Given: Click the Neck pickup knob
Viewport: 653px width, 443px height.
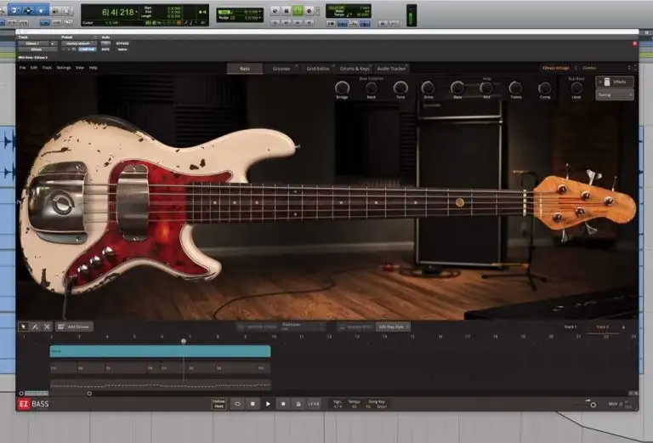Looking at the screenshot, I should [x=371, y=88].
